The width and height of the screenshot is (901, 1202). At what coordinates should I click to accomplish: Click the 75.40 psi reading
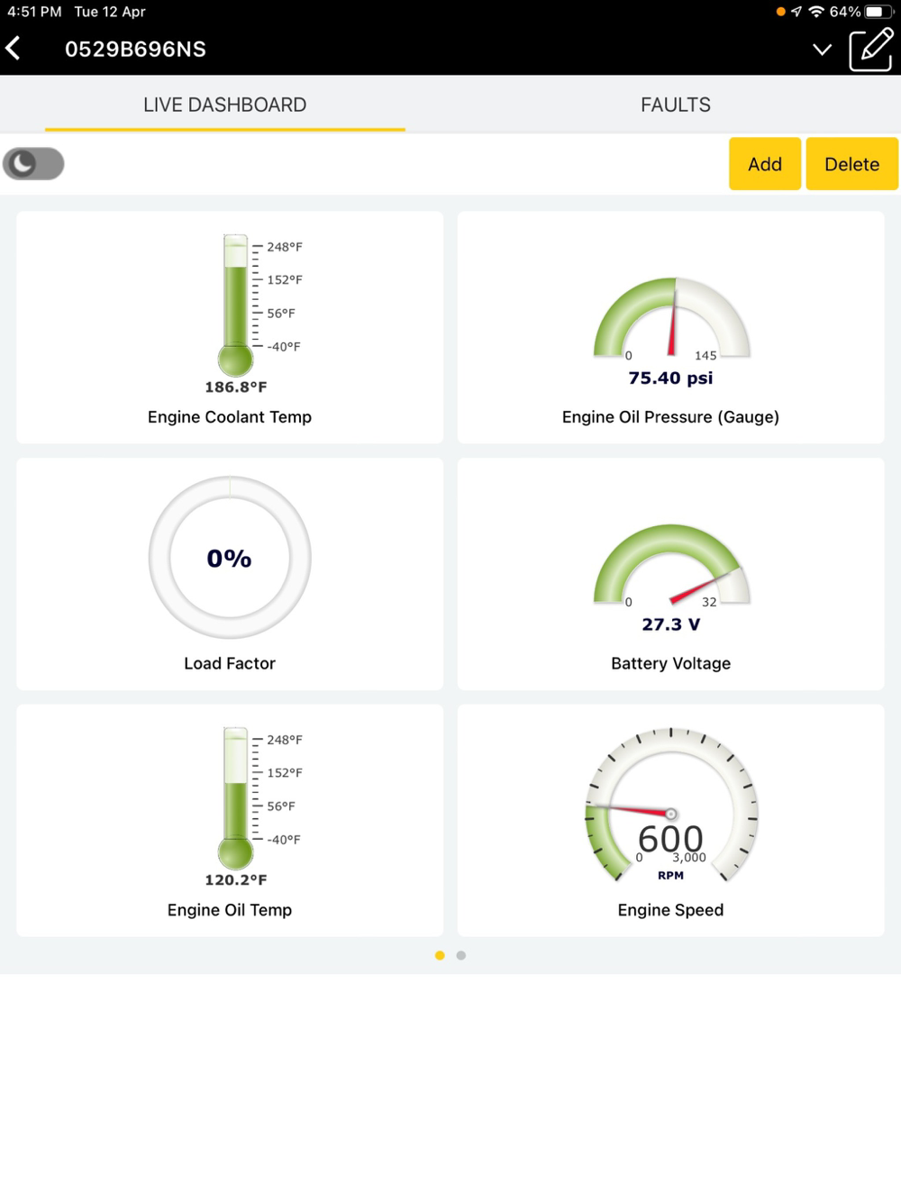click(671, 378)
